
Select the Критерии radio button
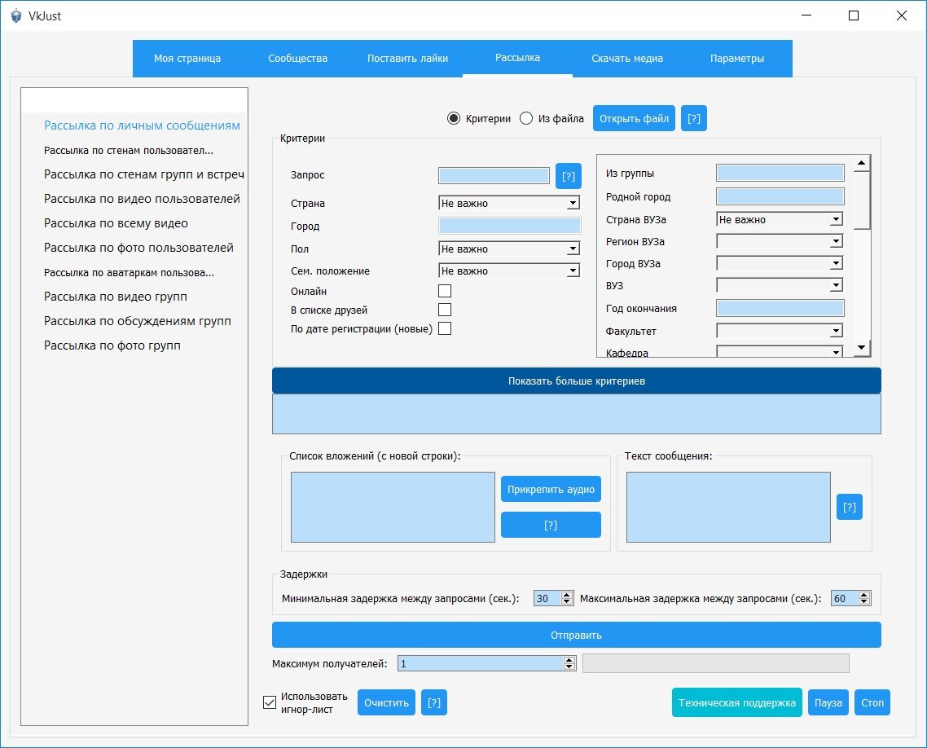(x=454, y=118)
